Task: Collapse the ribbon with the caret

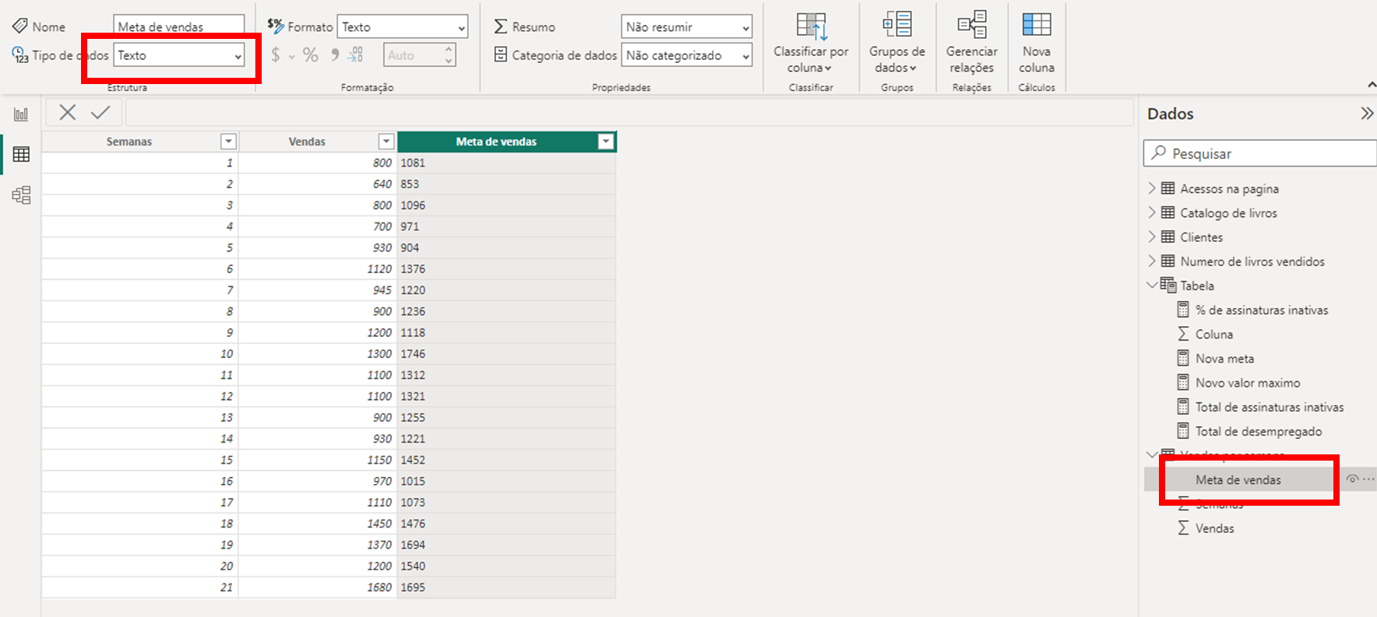Action: coord(1371,84)
